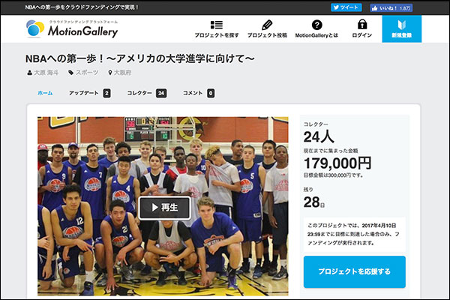Switch to the アップデート tab
450x300 pixels.
89,93
